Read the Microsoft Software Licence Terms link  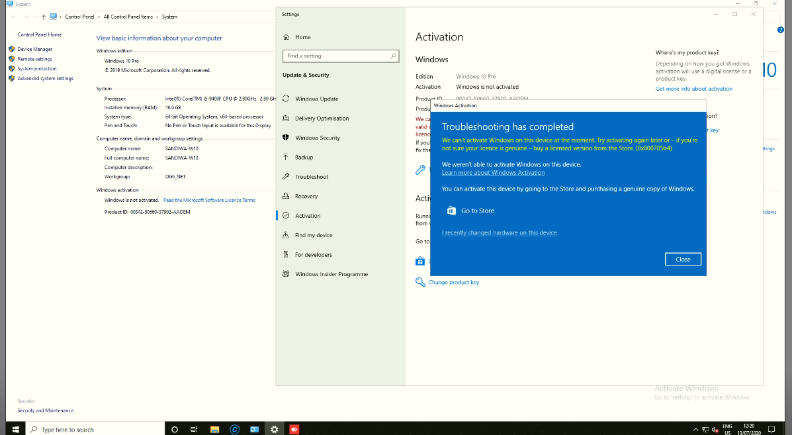209,200
